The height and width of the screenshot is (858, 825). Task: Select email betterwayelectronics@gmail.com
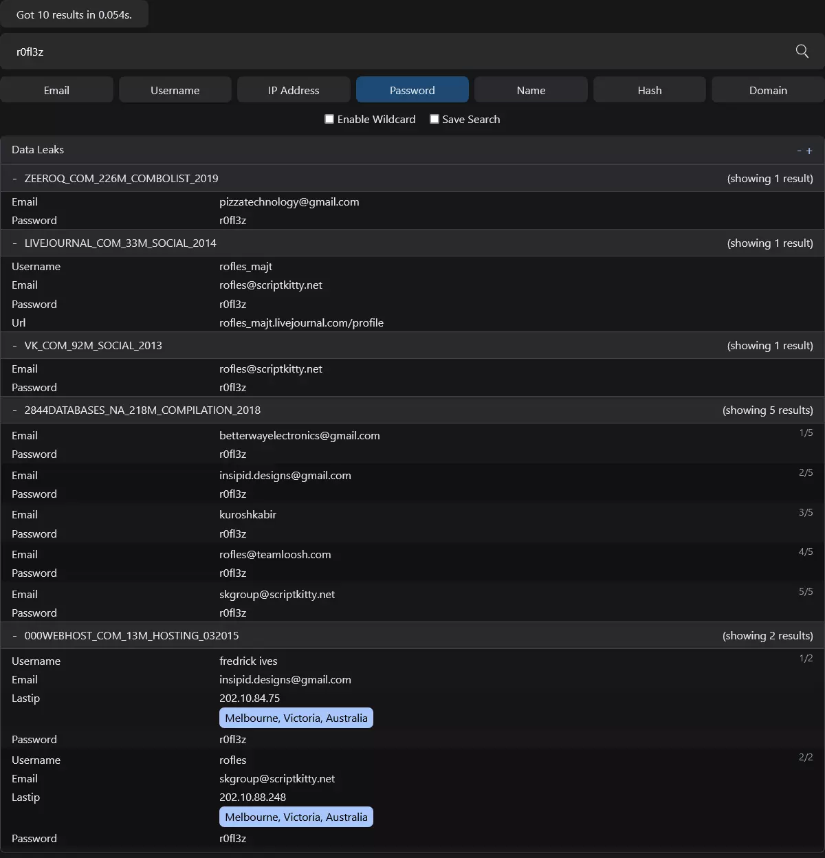tap(300, 435)
